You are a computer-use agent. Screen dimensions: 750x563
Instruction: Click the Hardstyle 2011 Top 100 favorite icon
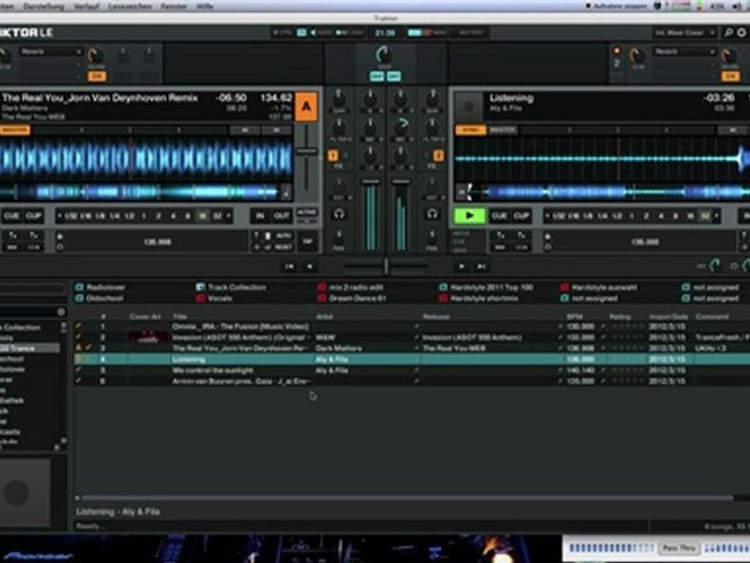(x=443, y=287)
